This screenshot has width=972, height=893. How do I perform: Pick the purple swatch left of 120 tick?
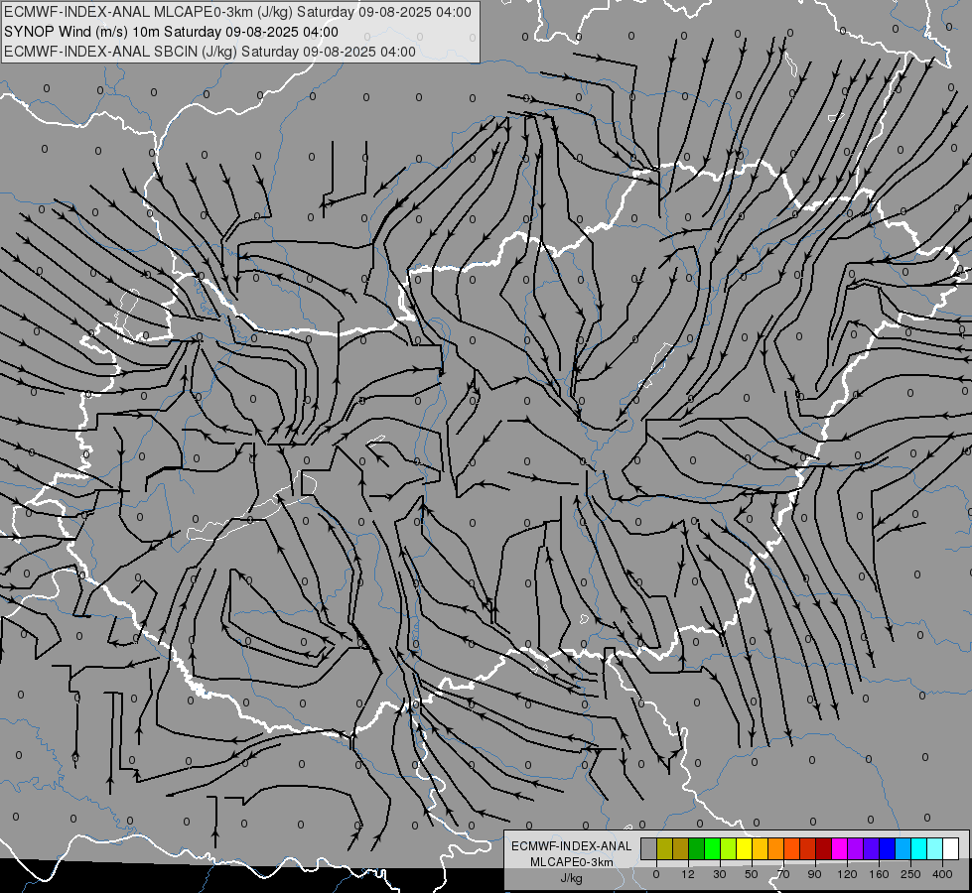856,848
